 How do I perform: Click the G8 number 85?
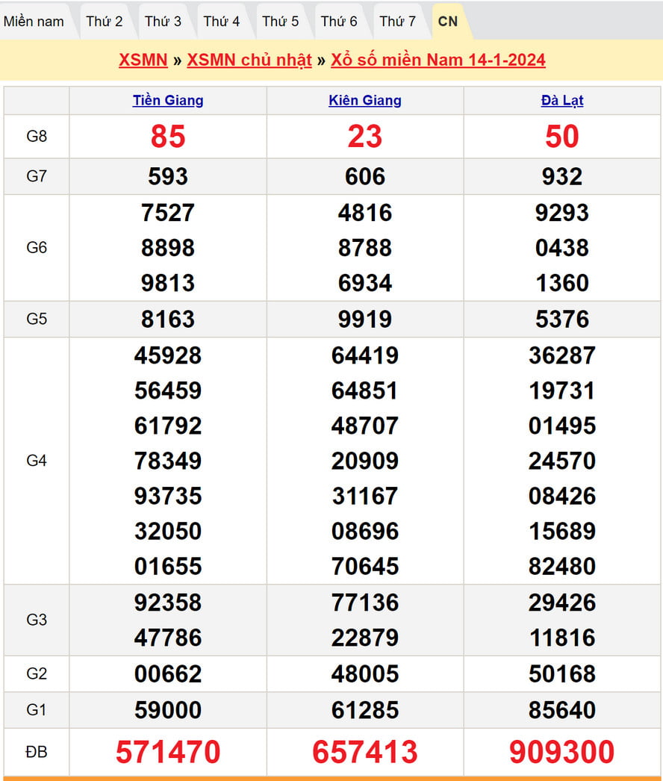point(168,136)
